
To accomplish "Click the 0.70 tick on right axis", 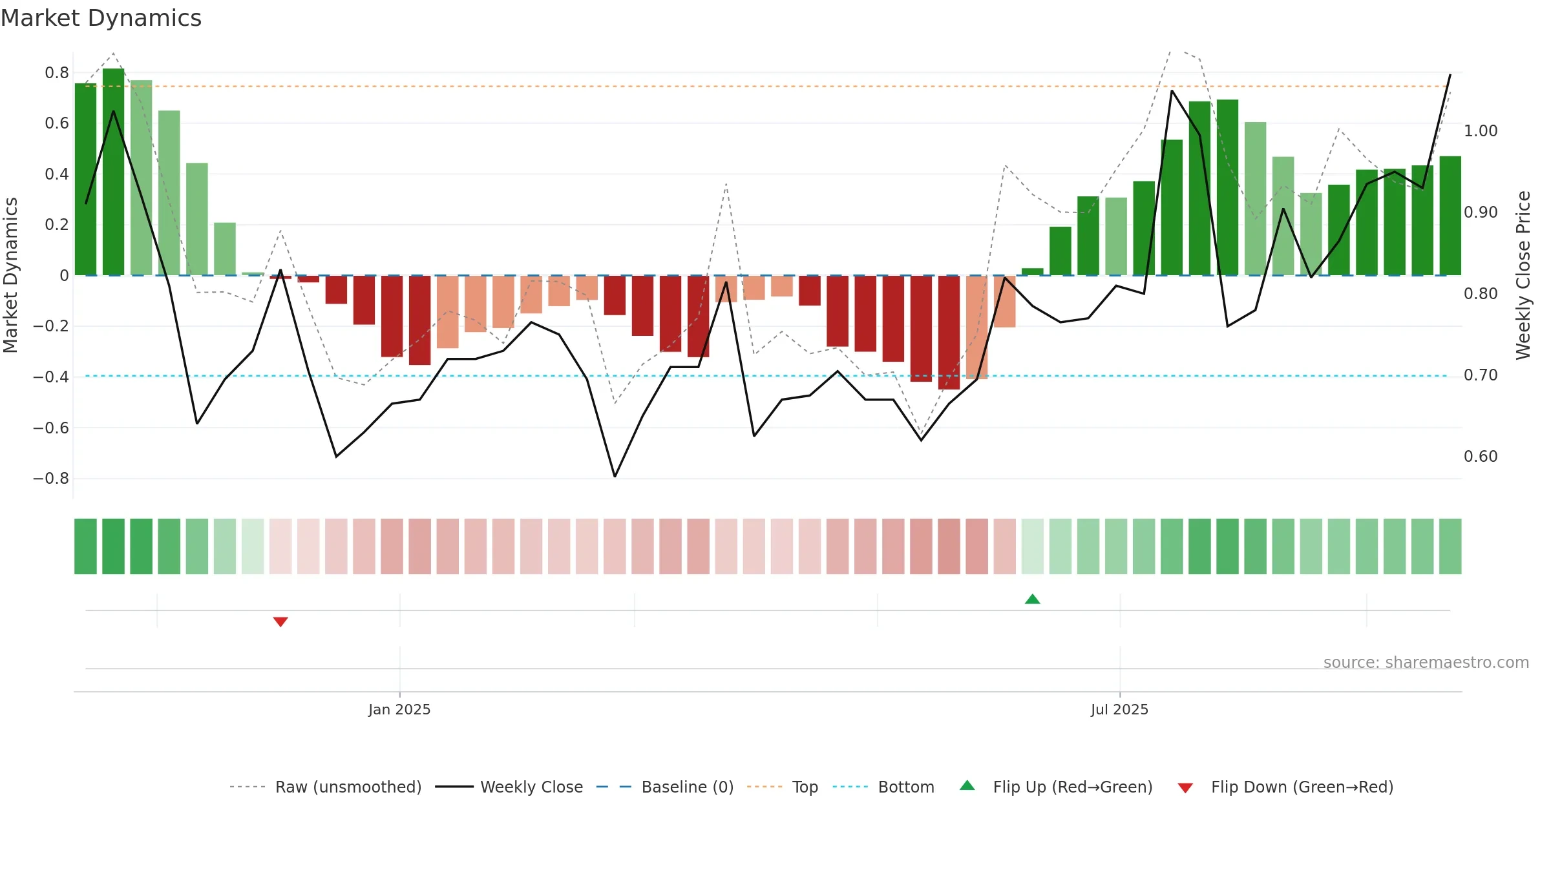I will coord(1481,375).
